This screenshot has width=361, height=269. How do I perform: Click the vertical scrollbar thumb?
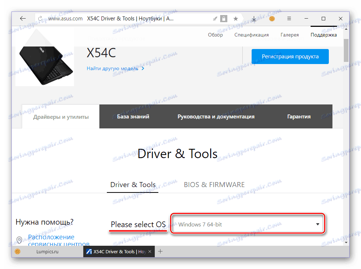pyautogui.click(x=346, y=50)
